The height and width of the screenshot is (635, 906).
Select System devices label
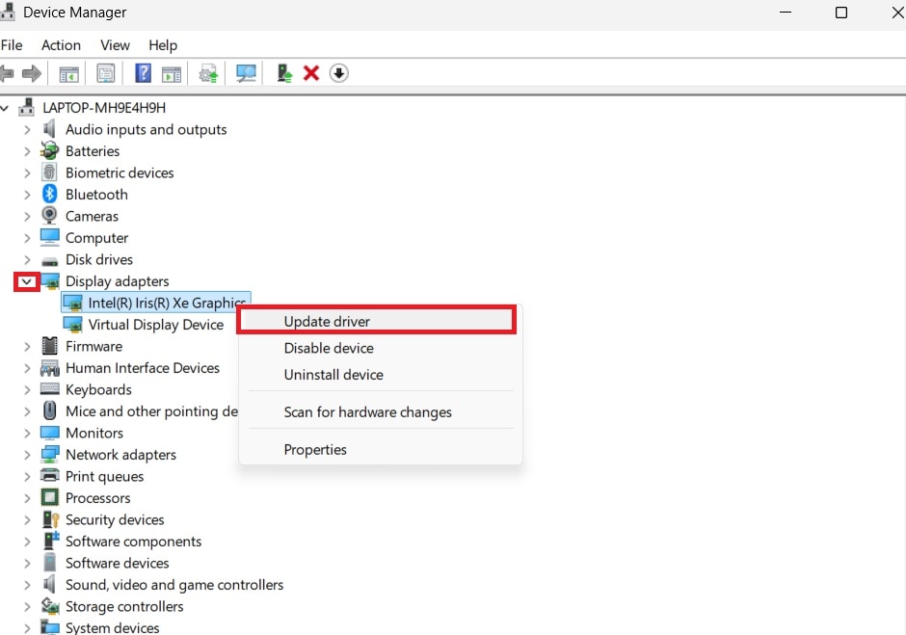[x=112, y=627]
